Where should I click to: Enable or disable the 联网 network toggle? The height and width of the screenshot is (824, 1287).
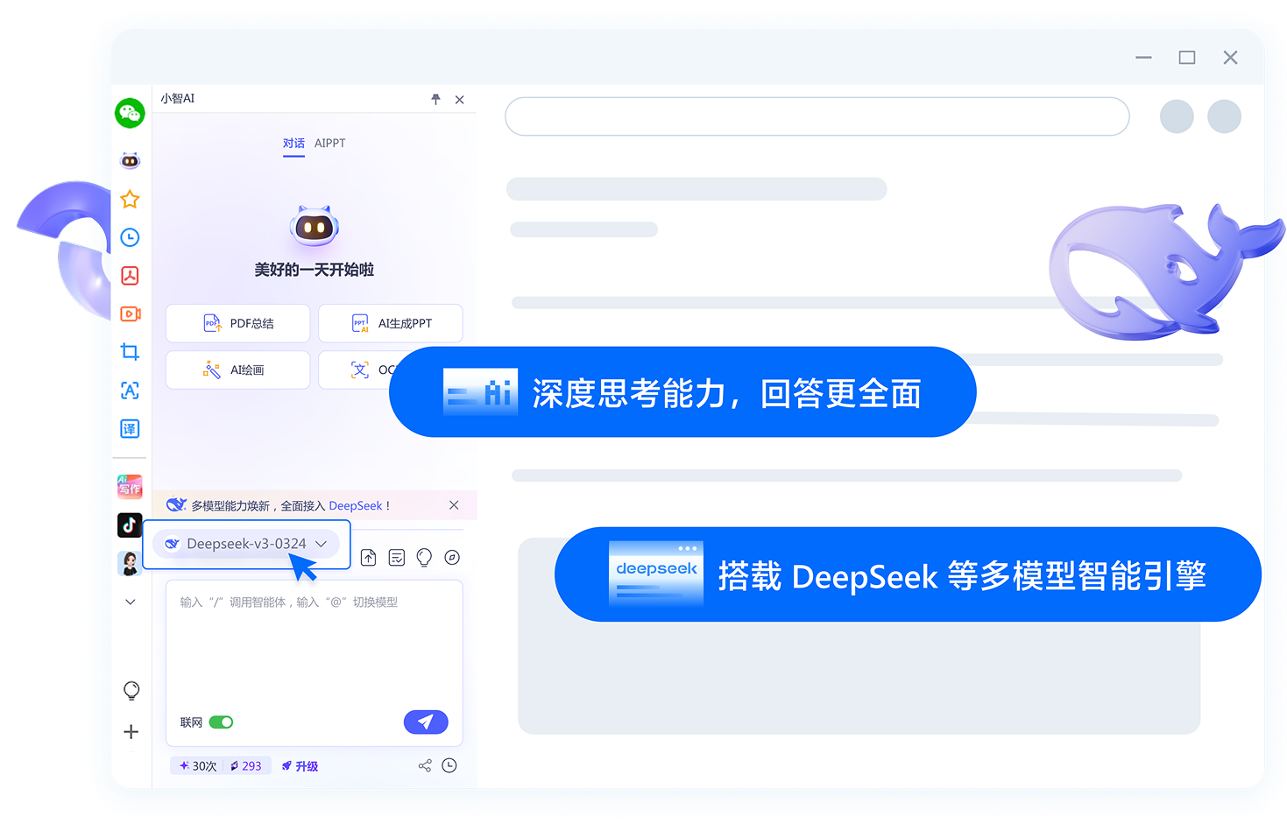222,722
